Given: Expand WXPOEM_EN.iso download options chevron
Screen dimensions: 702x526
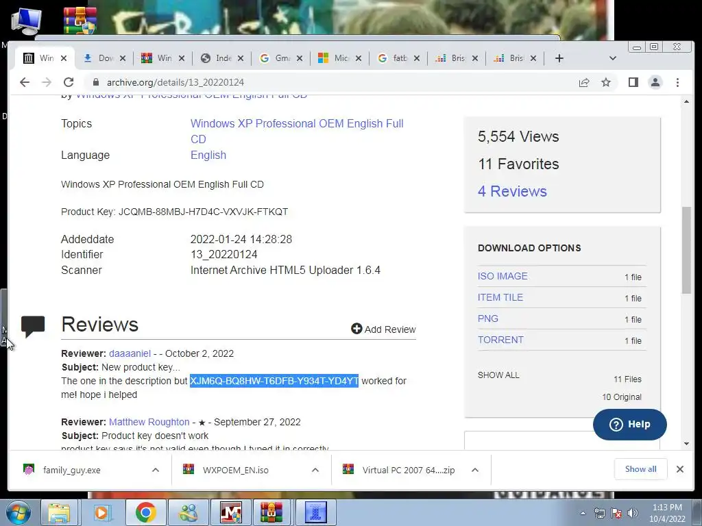Looking at the screenshot, I should pyautogui.click(x=315, y=470).
